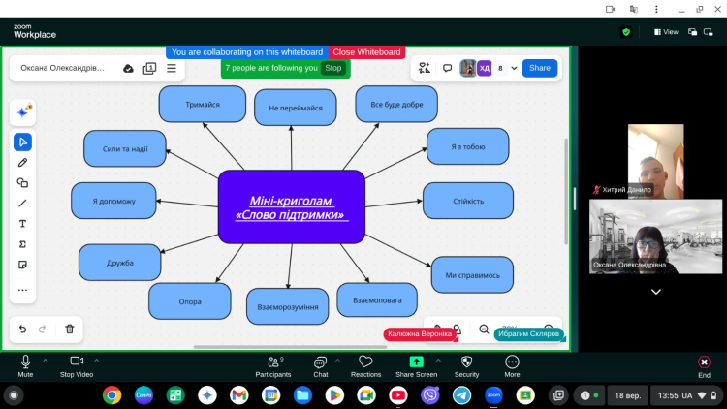Click the blue Share button
The image size is (727, 409).
[539, 68]
